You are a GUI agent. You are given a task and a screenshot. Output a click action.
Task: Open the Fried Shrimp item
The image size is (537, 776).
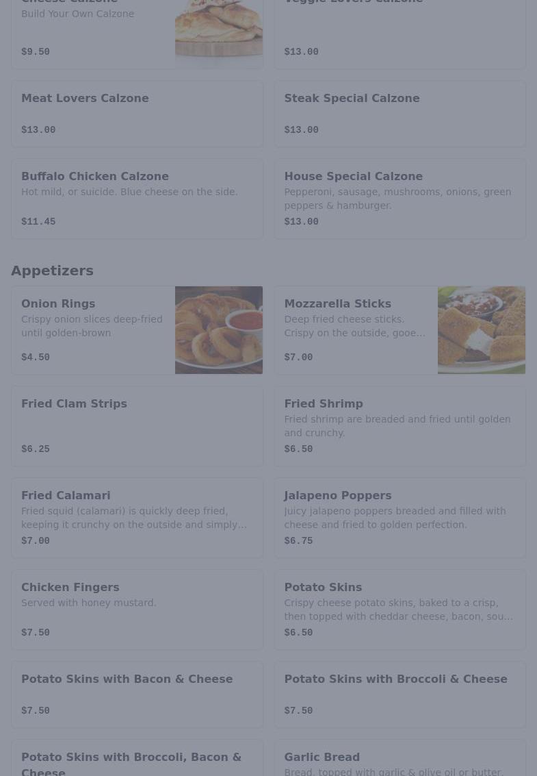click(400, 426)
